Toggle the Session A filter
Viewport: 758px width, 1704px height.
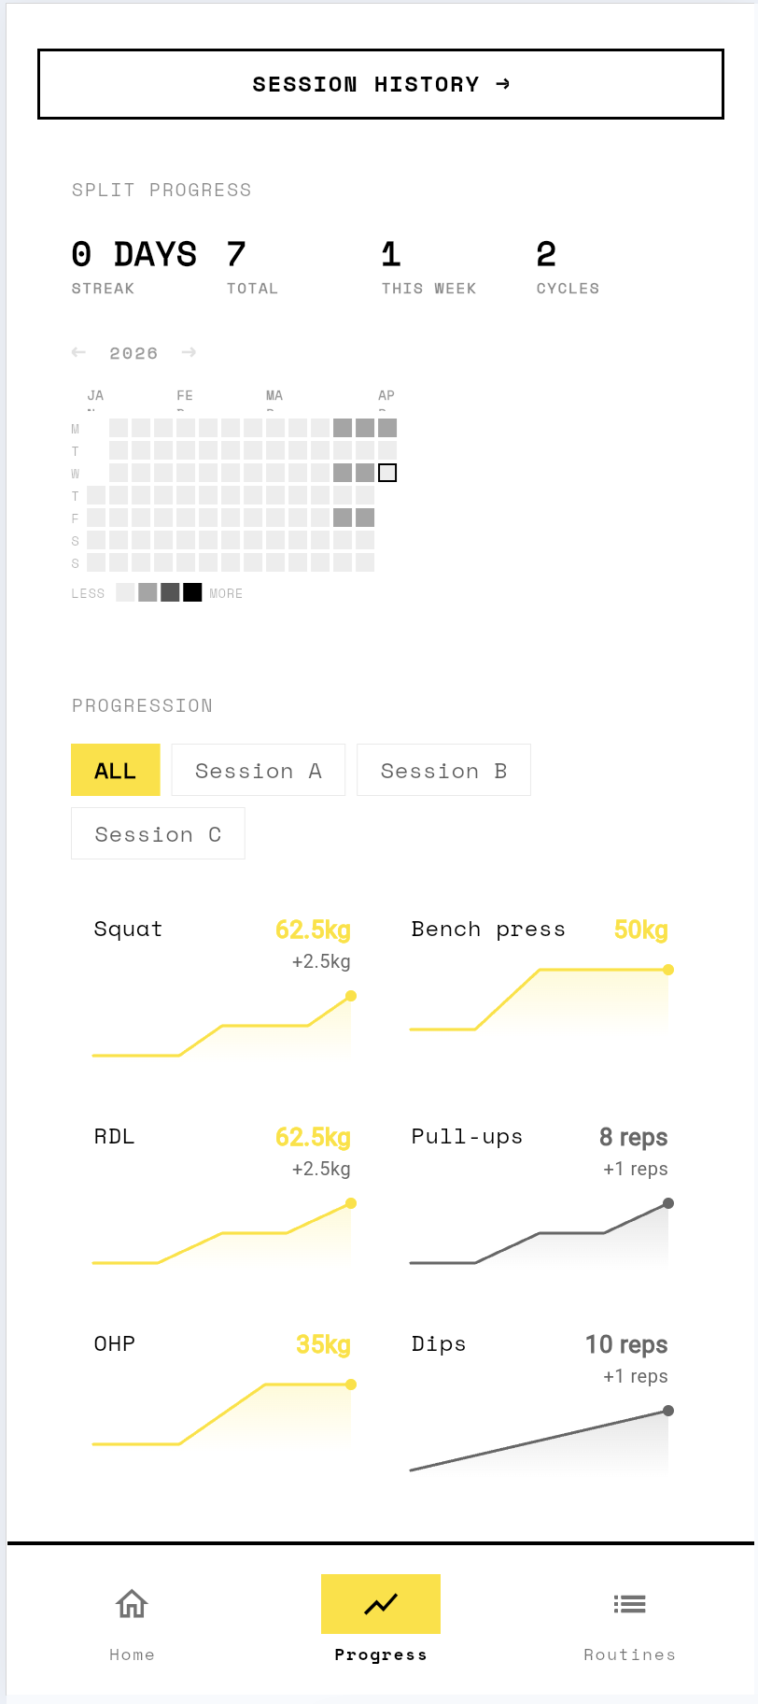click(258, 770)
